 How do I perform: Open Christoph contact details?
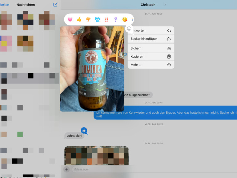tap(148, 5)
